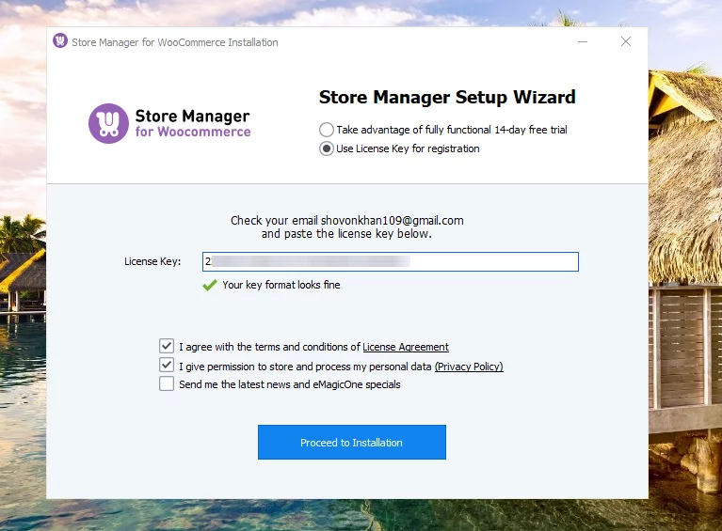
Task: Close the Store Manager installation window
Action: (626, 41)
